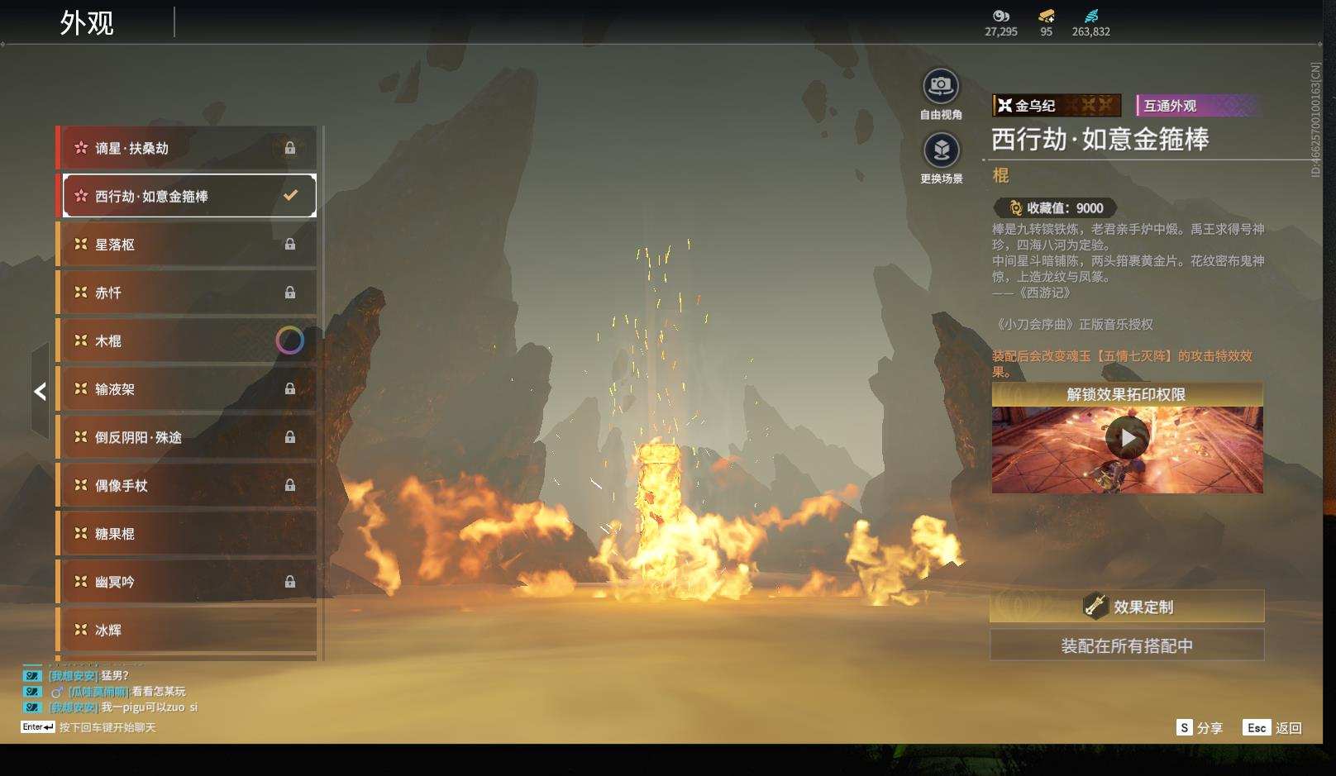
Task: Click the S key share shortcut icon
Action: click(1185, 727)
